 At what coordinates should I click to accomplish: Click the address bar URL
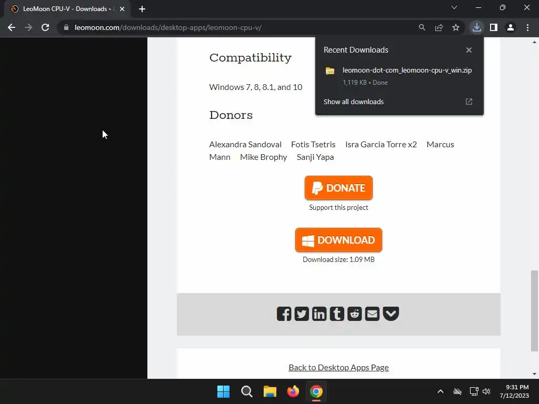168,27
